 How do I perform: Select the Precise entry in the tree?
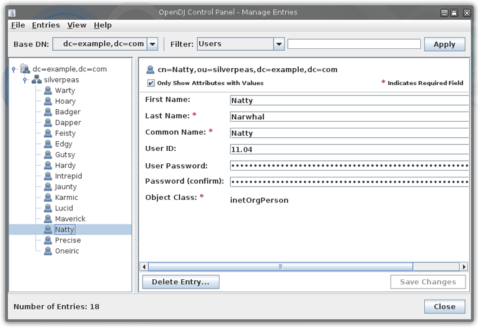click(x=68, y=240)
